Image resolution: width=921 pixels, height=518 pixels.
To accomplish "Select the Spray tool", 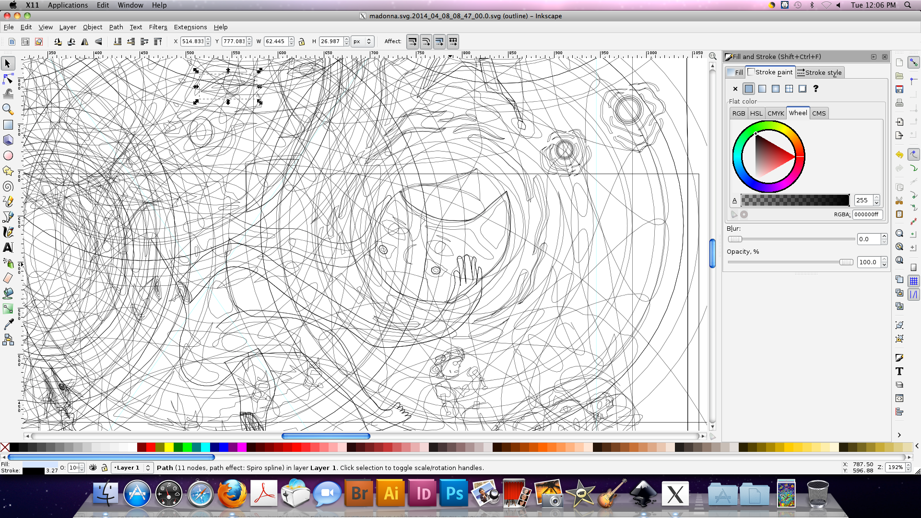I will tap(8, 263).
